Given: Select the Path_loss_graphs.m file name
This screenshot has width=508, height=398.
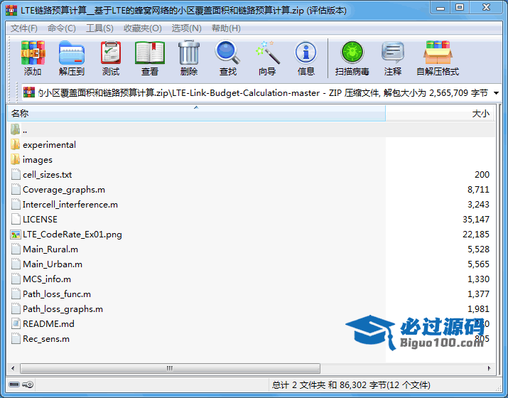Looking at the screenshot, I should point(63,309).
